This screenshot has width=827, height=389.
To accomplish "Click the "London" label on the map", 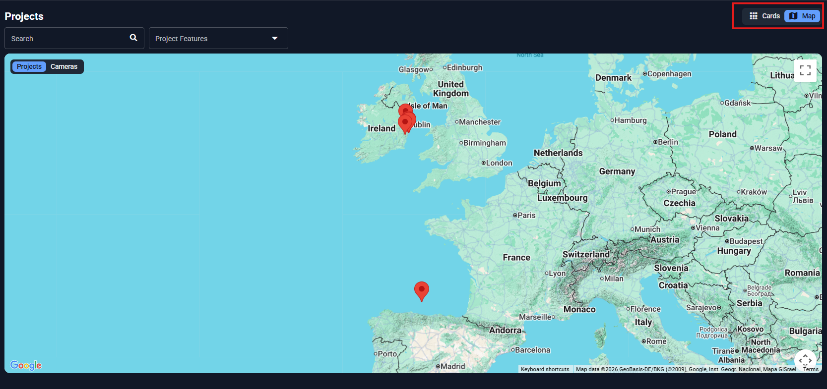I will pyautogui.click(x=499, y=163).
